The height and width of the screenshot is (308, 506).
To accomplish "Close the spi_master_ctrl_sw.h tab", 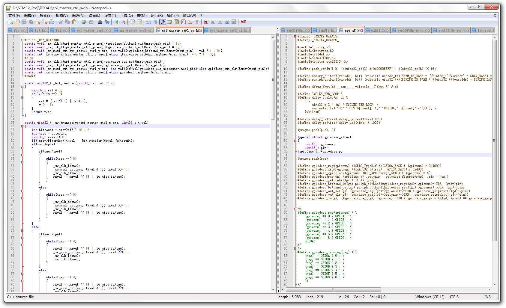I will [200, 31].
